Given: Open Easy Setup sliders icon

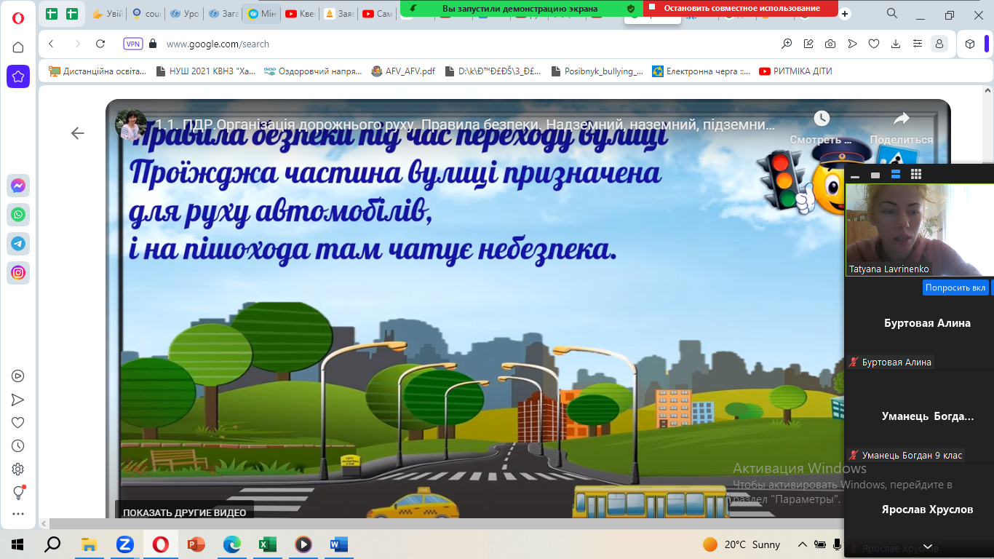Looking at the screenshot, I should (x=918, y=44).
